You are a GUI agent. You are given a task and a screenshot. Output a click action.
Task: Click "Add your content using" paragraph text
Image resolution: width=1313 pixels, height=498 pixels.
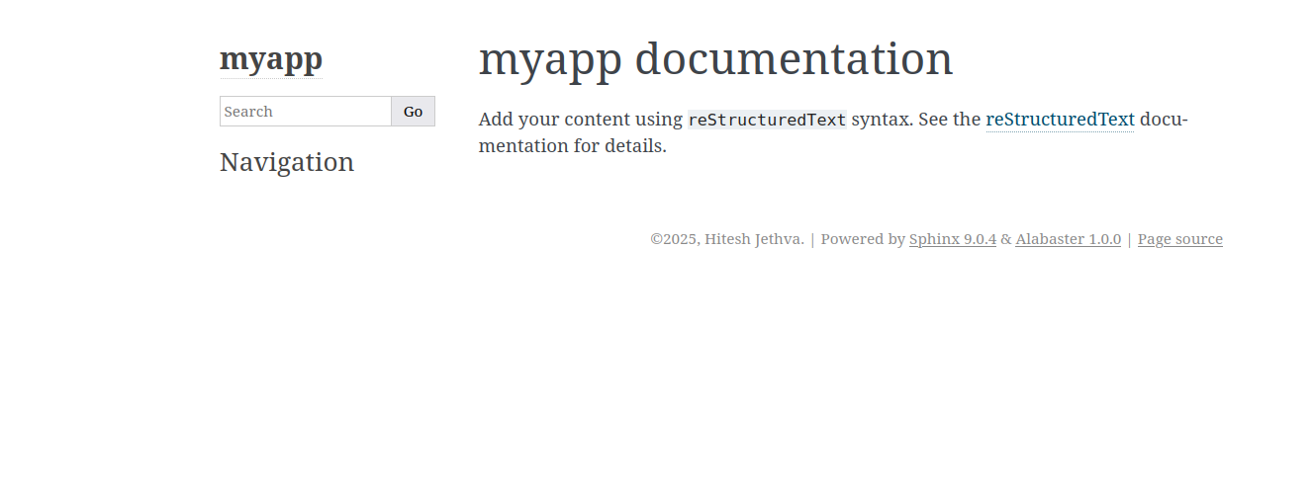580,120
